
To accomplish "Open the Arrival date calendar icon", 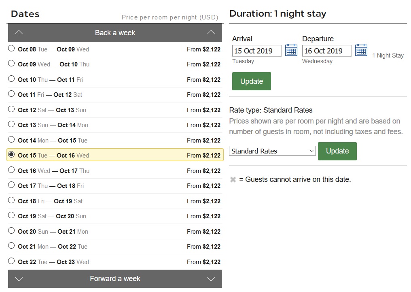I will (291, 50).
